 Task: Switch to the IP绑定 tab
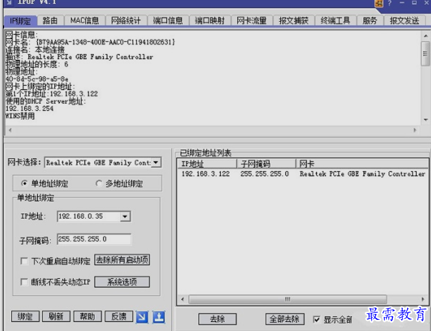20,21
